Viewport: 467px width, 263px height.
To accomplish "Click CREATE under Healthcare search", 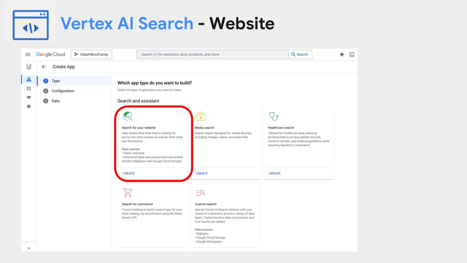I will 275,173.
